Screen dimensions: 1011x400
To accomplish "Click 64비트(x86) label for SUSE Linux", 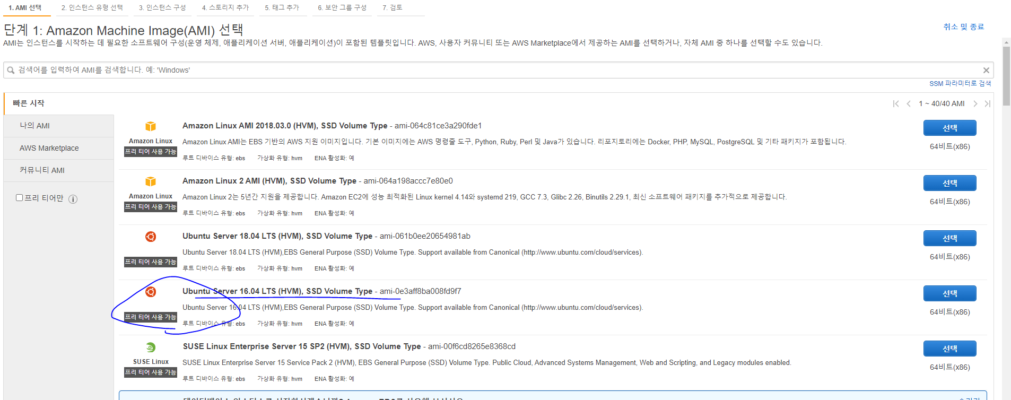I will pos(949,367).
